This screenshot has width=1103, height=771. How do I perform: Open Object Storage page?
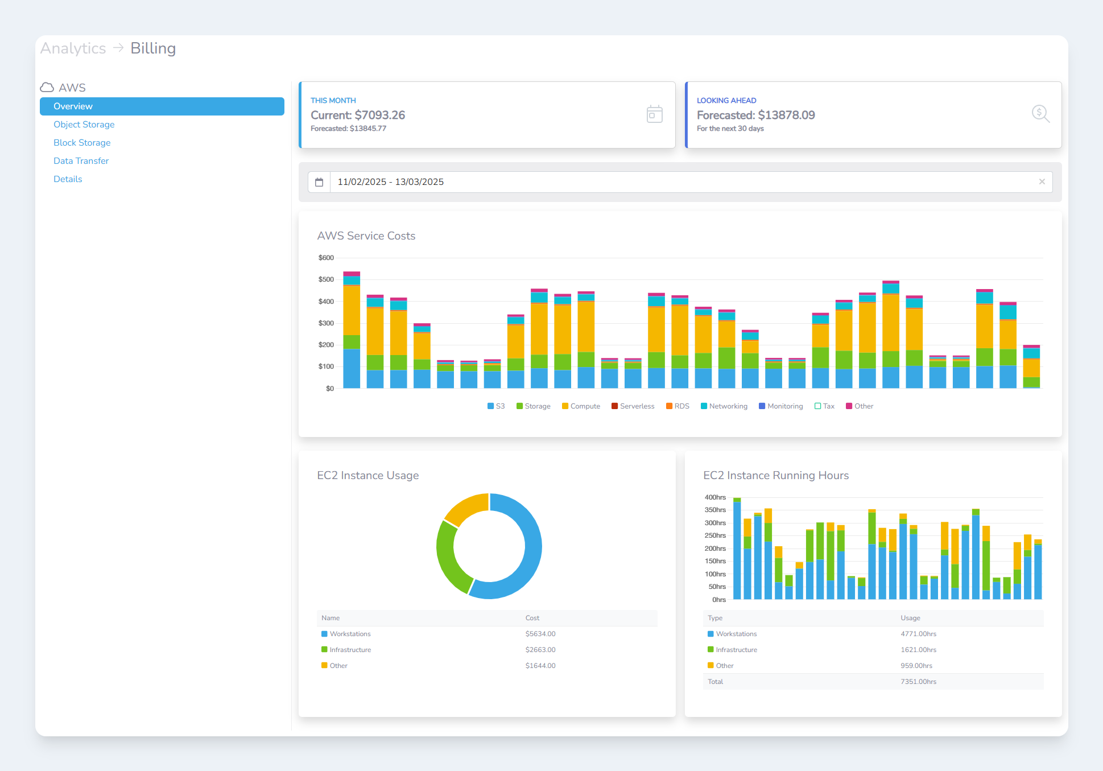(84, 125)
